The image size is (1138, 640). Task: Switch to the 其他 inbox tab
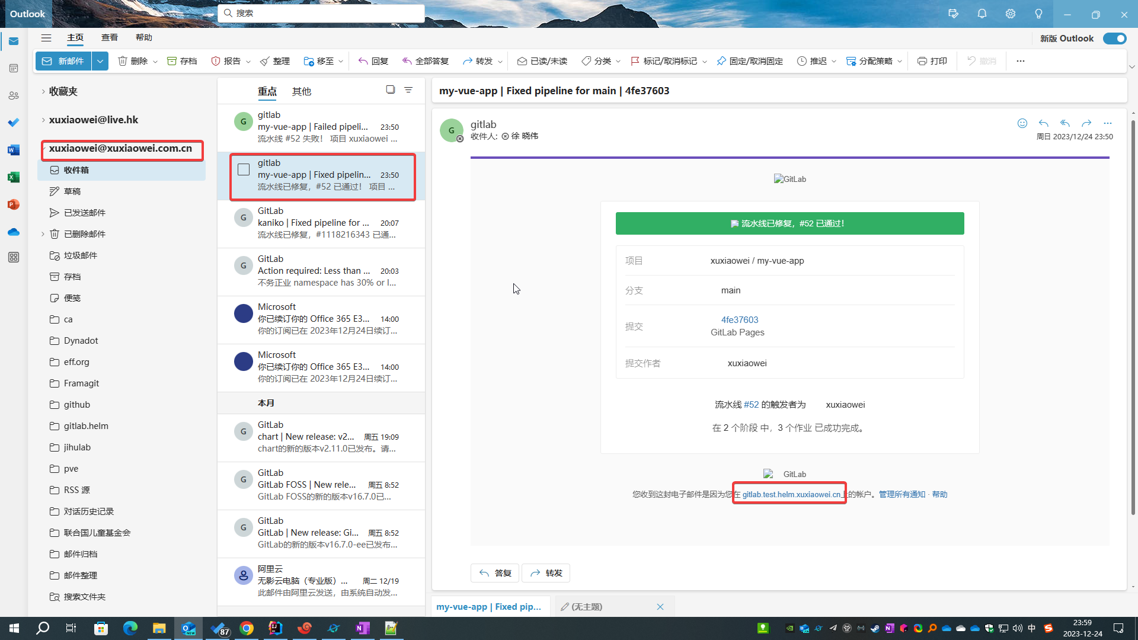[x=301, y=91]
